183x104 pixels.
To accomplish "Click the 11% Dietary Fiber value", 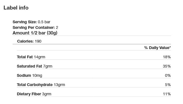I will (167, 94).
